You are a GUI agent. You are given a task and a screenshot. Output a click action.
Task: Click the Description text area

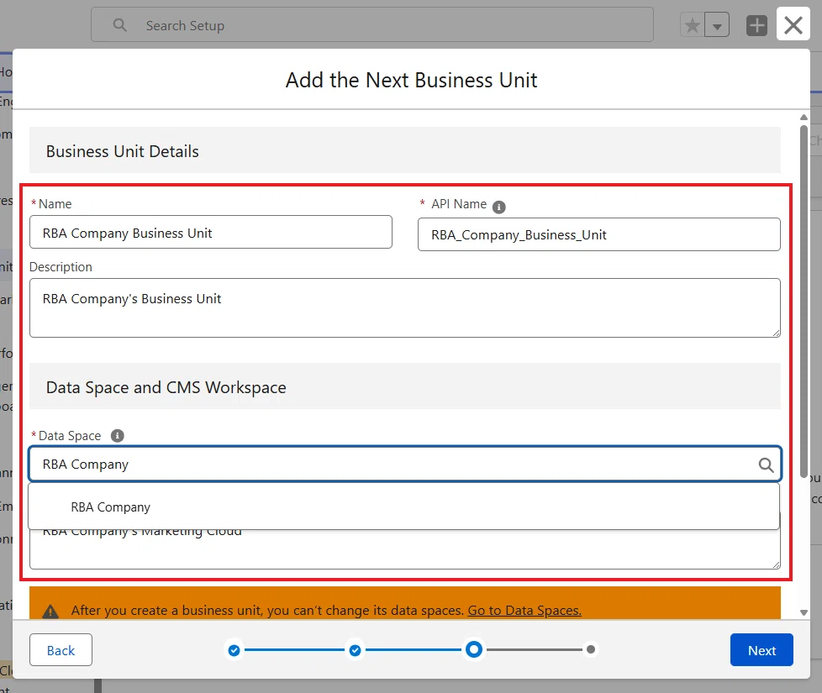click(405, 308)
